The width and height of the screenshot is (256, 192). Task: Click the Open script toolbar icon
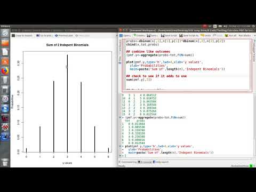pos(125,36)
